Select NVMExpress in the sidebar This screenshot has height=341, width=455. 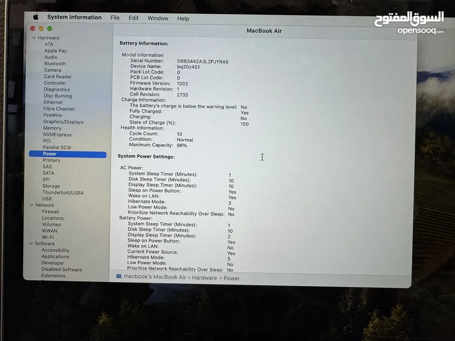tap(57, 135)
